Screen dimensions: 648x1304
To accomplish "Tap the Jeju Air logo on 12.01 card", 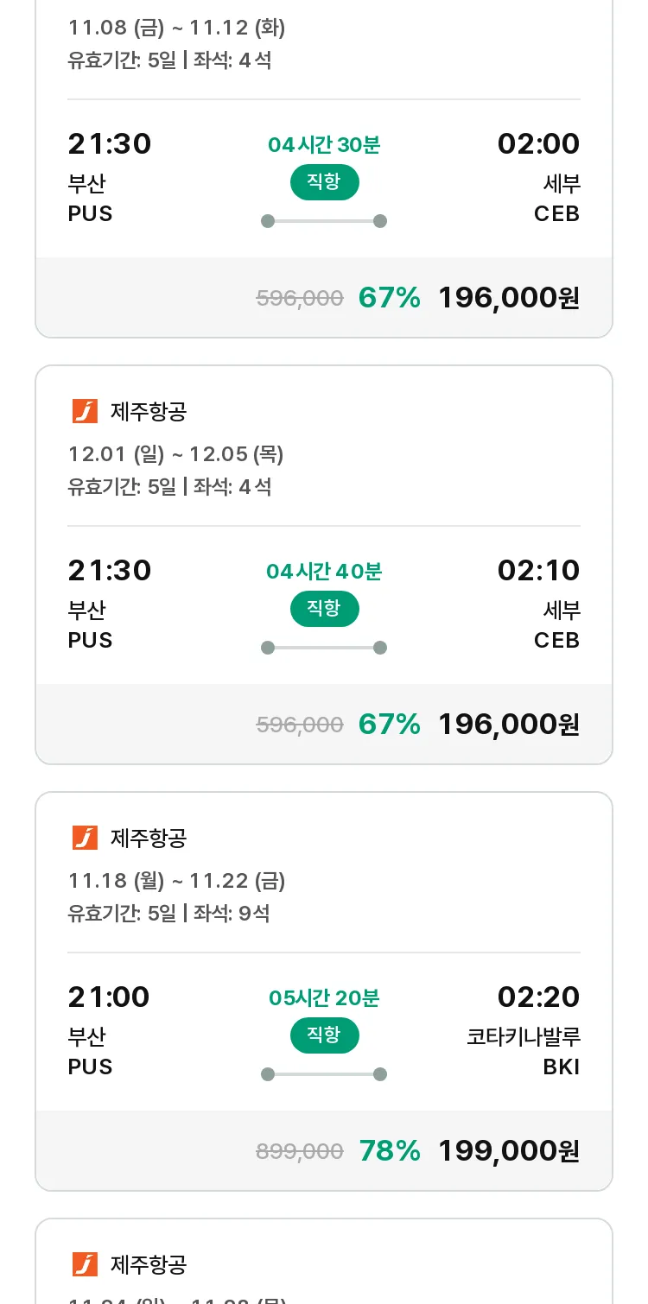I will (85, 411).
